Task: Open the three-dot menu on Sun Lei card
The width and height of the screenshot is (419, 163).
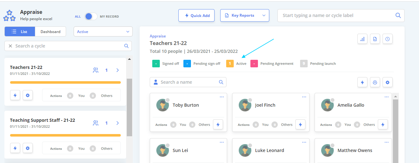Action: [222, 142]
